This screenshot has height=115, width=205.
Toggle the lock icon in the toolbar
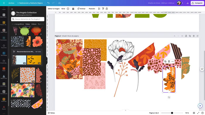(x=107, y=8)
